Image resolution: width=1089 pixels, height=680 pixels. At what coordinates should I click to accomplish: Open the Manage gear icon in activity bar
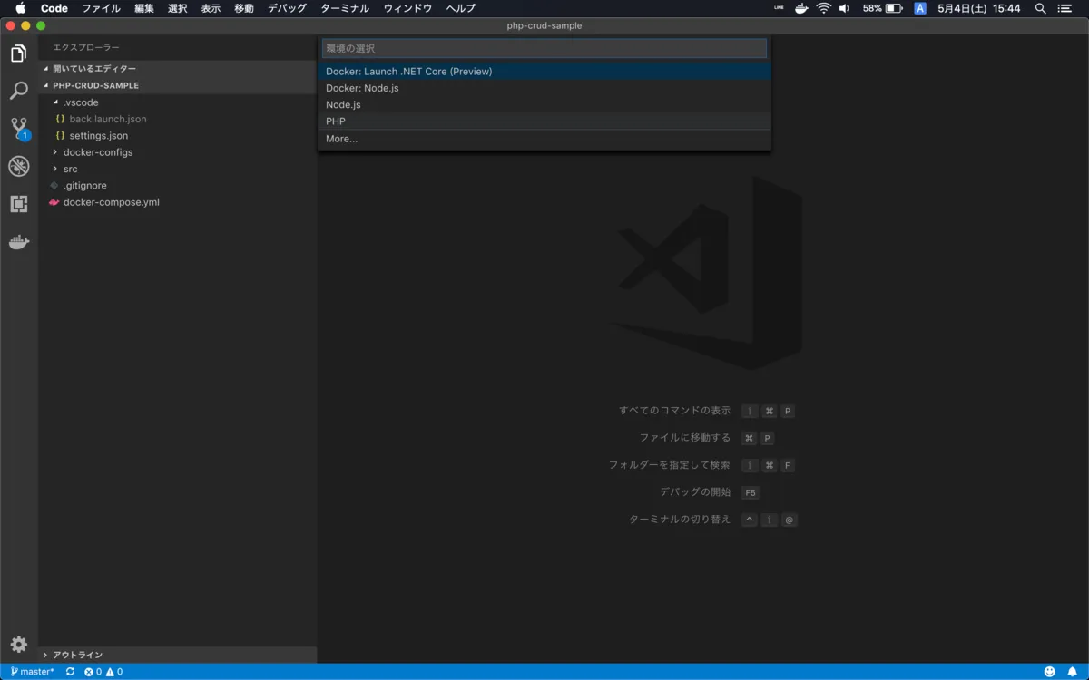(x=18, y=645)
